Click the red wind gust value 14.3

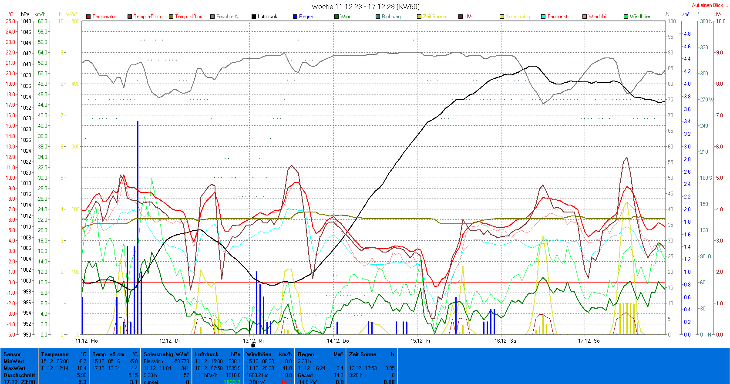tap(286, 382)
